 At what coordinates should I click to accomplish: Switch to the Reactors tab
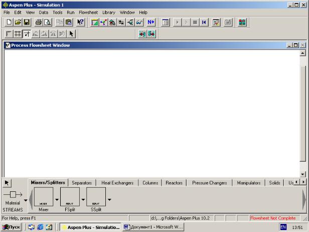coord(174,183)
